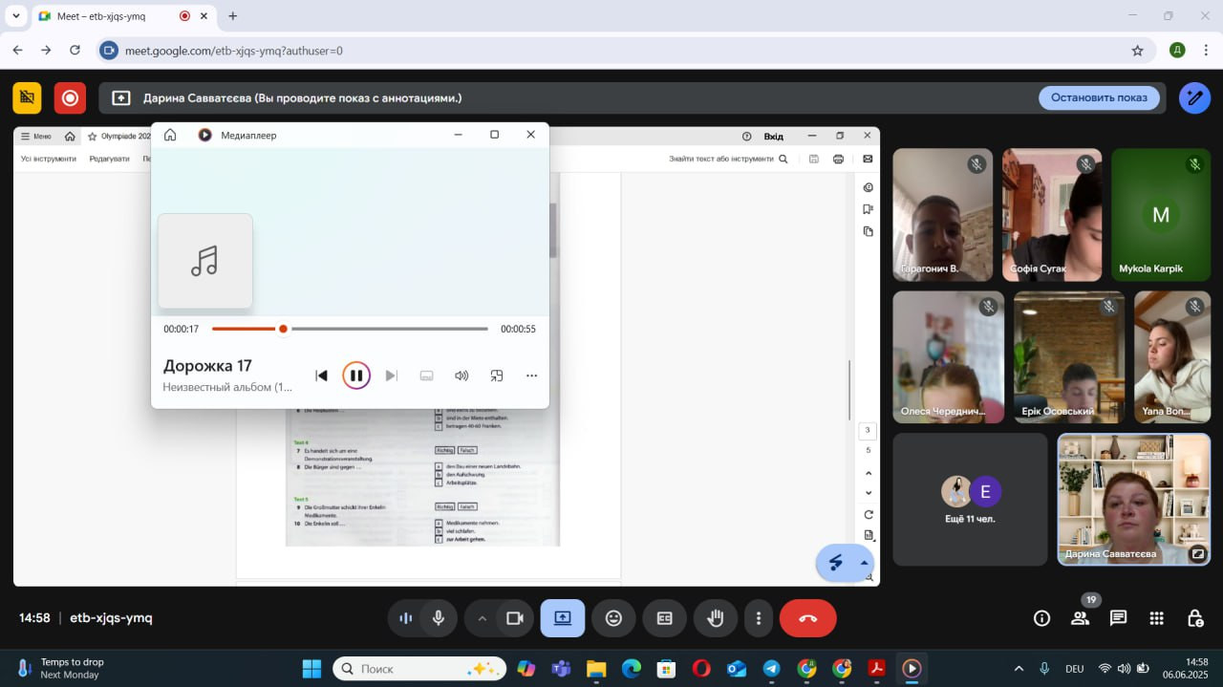Click page number 3 box in Acrobat
1223x687 pixels.
coord(868,432)
